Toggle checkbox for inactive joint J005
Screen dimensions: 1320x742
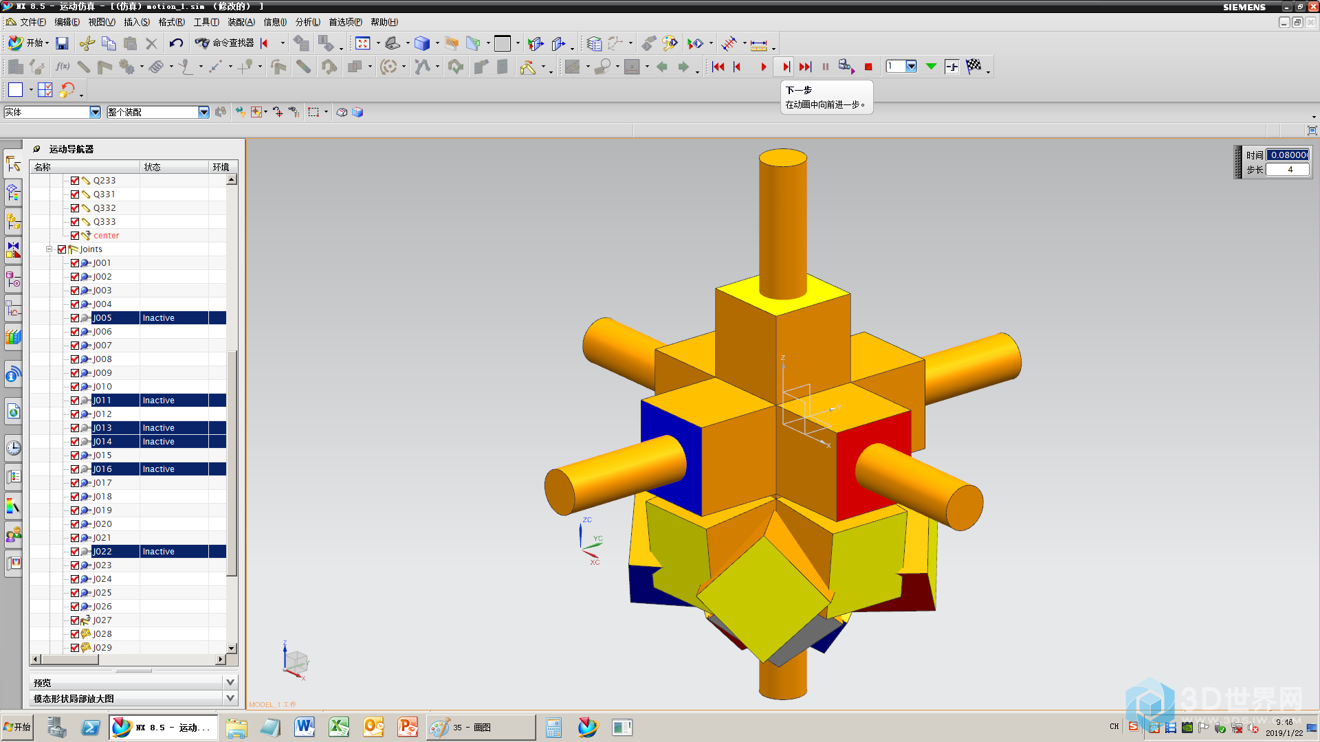(x=75, y=318)
